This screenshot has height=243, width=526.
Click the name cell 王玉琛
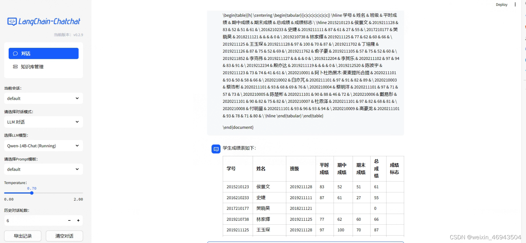pos(270,230)
